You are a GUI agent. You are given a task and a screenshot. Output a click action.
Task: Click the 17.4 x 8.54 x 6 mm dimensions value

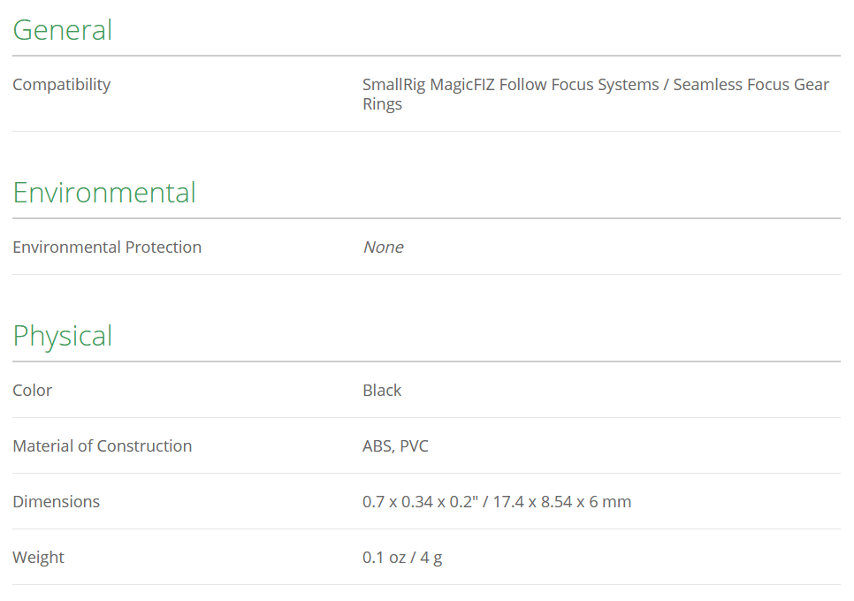[562, 501]
